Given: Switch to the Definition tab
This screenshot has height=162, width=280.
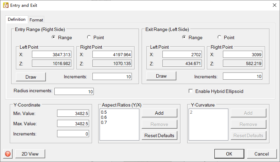Looking at the screenshot, I should (x=17, y=19).
